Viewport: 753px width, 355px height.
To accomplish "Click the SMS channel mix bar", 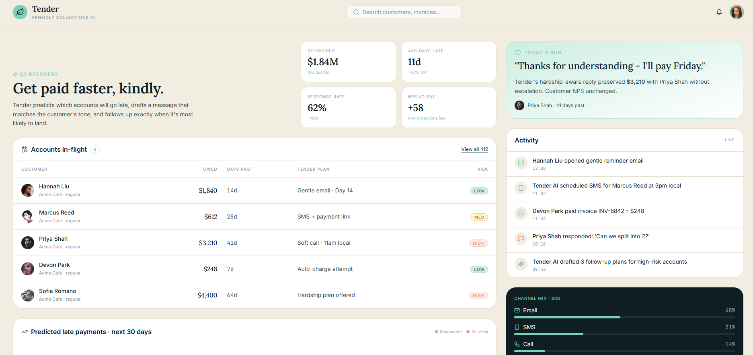I will click(x=625, y=334).
